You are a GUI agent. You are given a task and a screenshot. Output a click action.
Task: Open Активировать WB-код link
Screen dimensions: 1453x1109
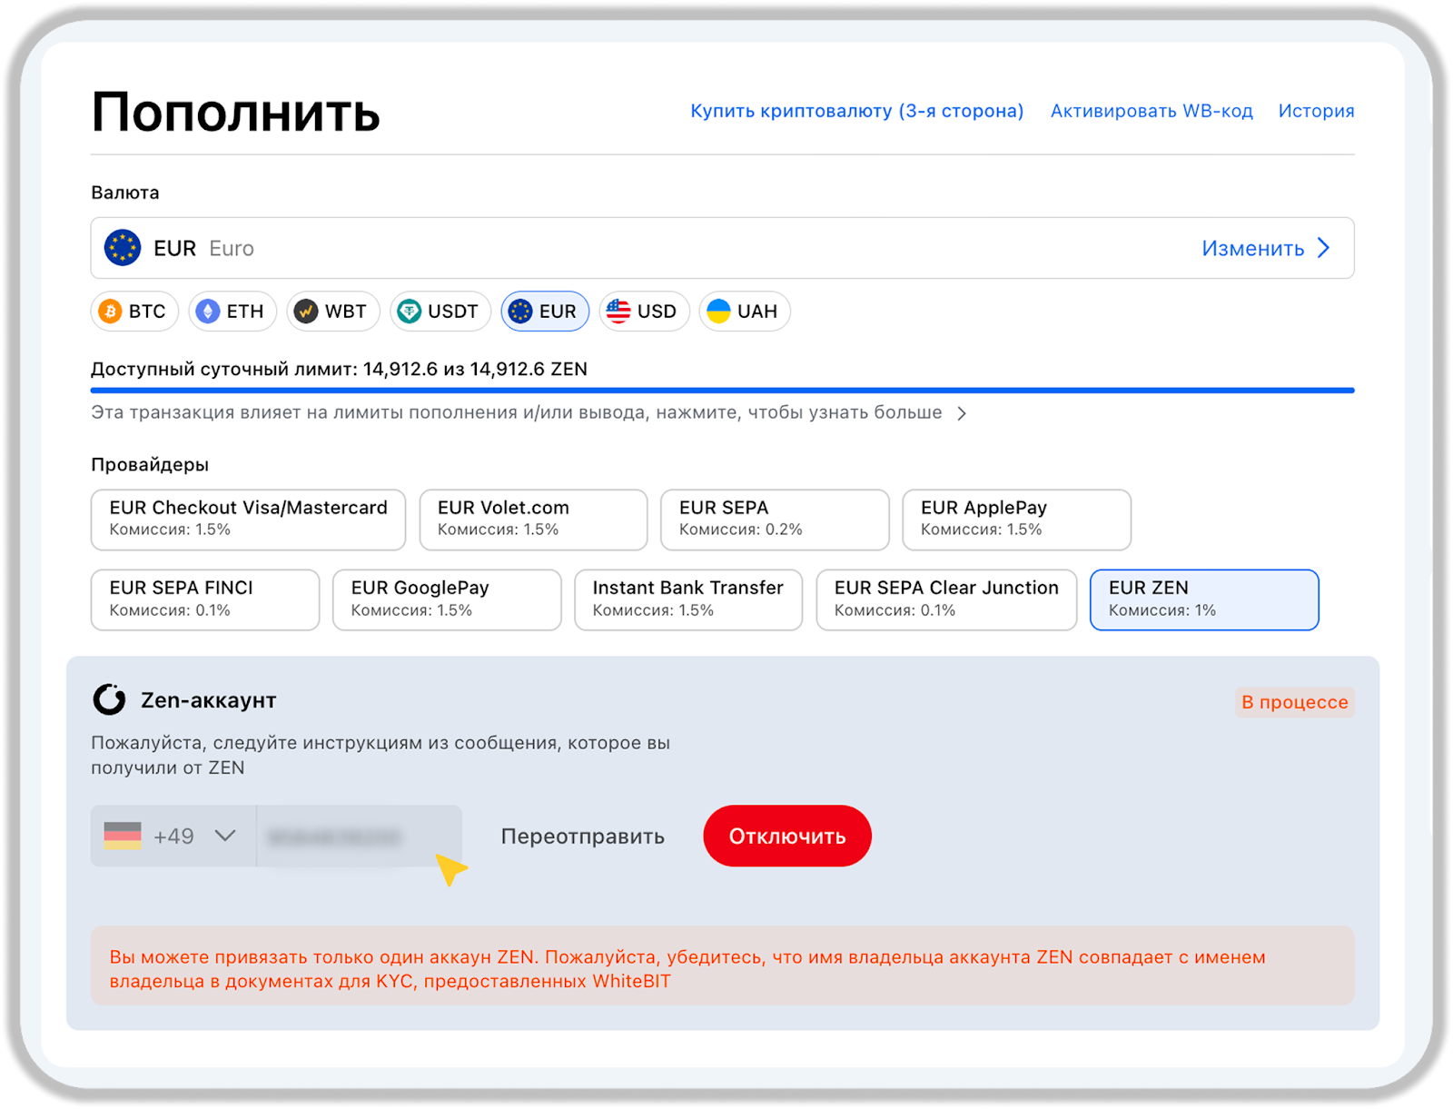(x=1151, y=111)
